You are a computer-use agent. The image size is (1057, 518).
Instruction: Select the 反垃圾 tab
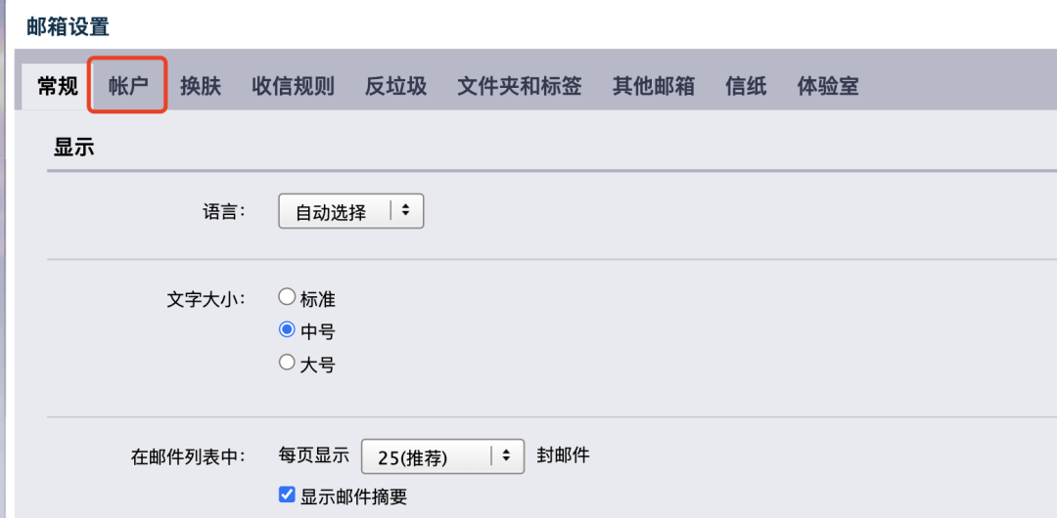click(395, 86)
